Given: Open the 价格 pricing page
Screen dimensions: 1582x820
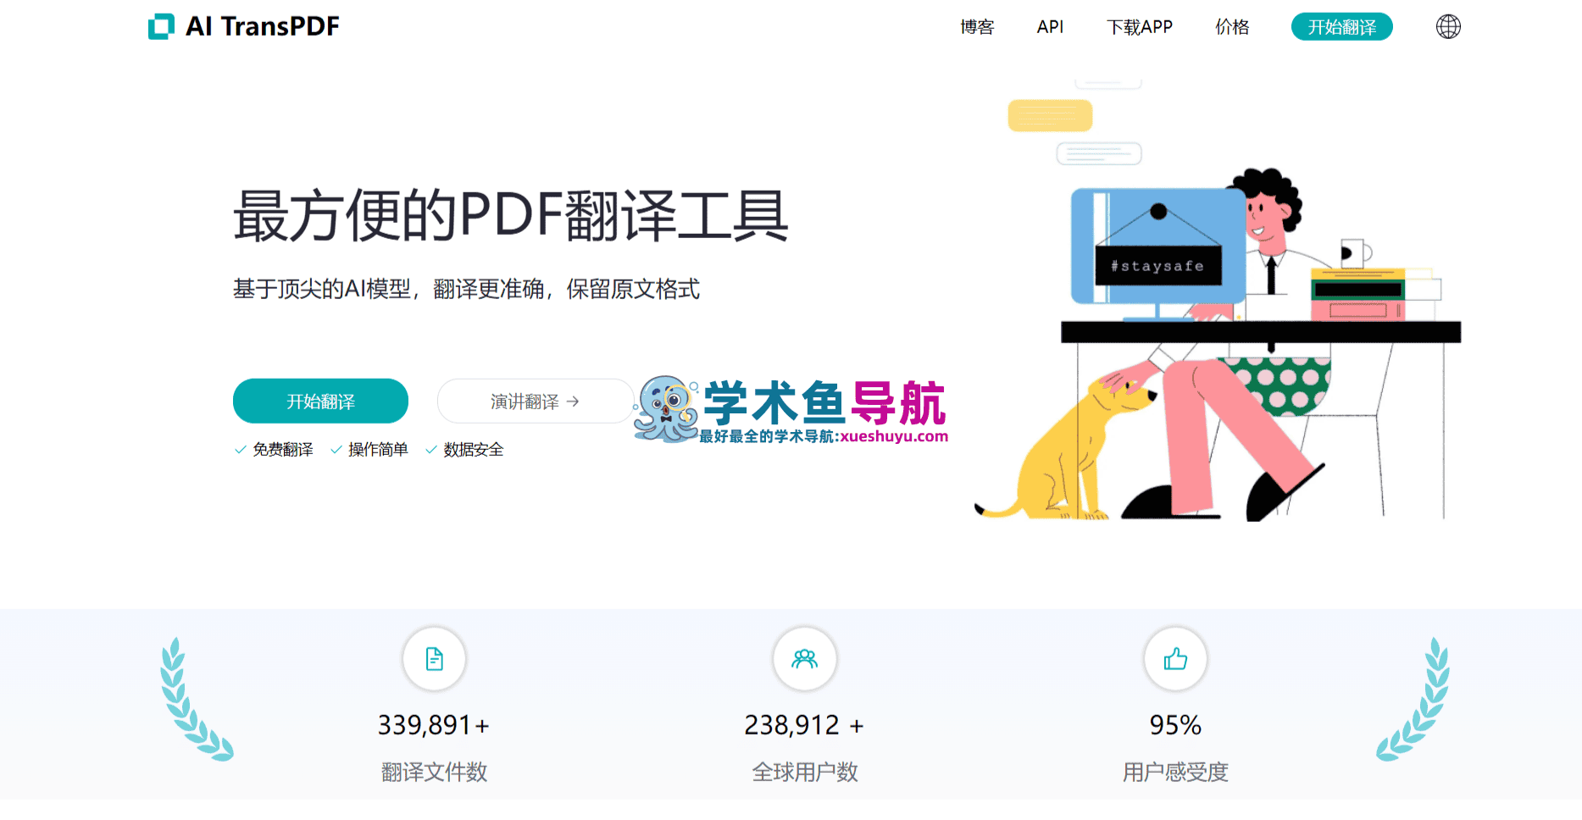Looking at the screenshot, I should [1232, 27].
